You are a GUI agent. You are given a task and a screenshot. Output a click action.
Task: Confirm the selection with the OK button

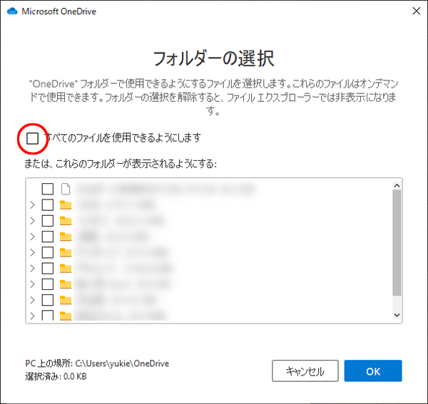[373, 371]
